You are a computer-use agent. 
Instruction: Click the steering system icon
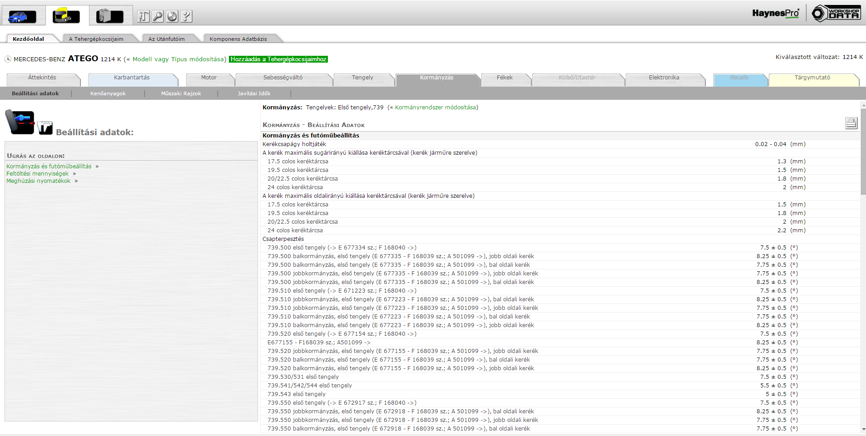tap(20, 122)
